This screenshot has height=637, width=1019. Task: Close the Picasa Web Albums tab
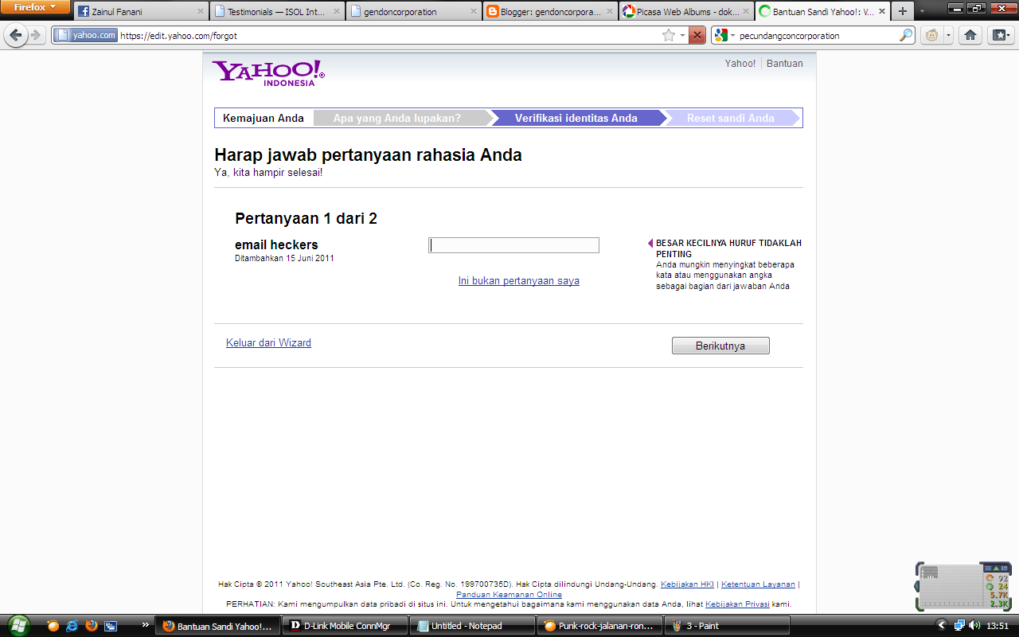pyautogui.click(x=746, y=12)
